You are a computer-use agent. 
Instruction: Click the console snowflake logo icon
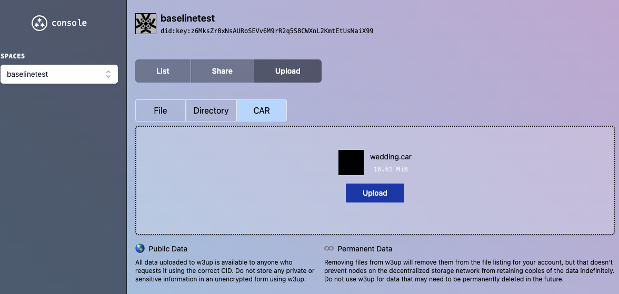(x=39, y=23)
